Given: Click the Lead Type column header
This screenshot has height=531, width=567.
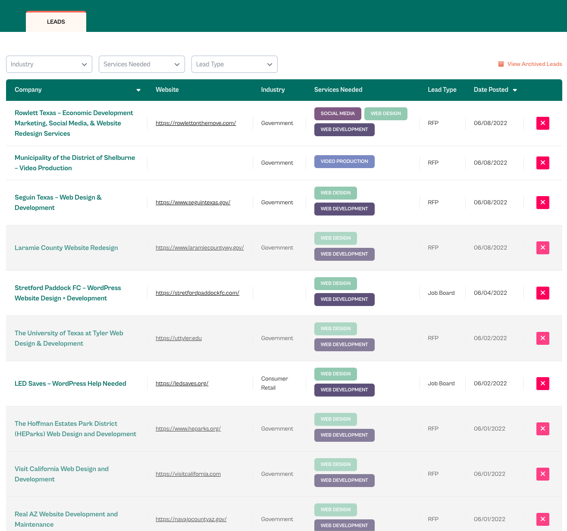Looking at the screenshot, I should click(x=442, y=90).
